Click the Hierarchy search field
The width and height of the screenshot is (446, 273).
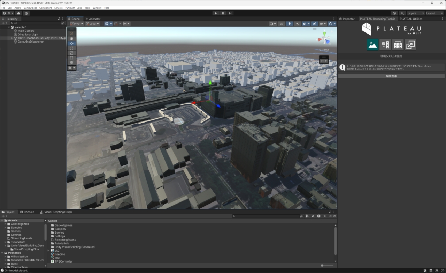coord(35,23)
